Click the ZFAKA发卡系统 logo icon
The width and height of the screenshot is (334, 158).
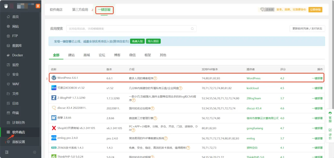tap(54, 148)
